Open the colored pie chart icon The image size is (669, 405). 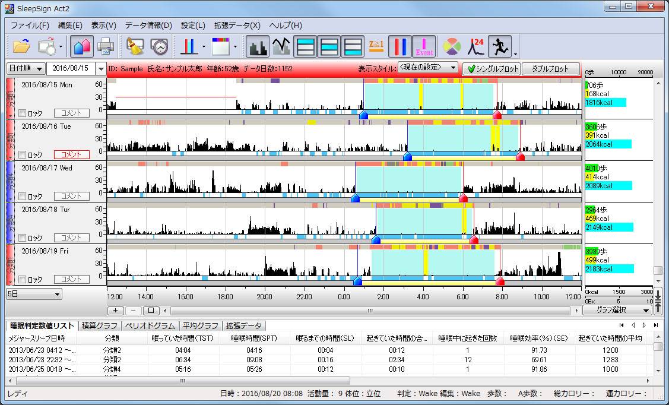[452, 46]
